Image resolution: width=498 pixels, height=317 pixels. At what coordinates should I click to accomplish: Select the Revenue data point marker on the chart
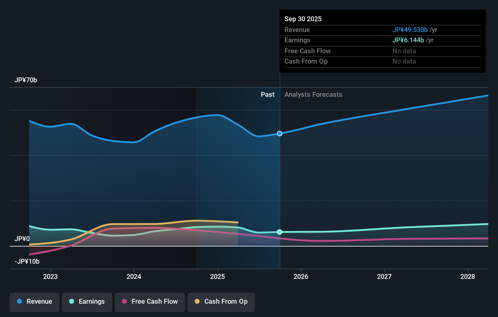(x=279, y=133)
